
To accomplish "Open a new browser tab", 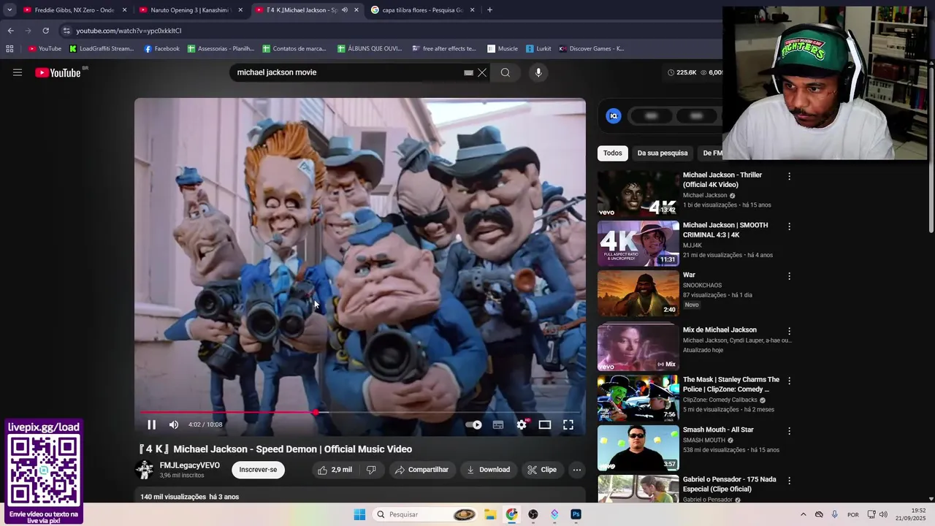I will [489, 10].
